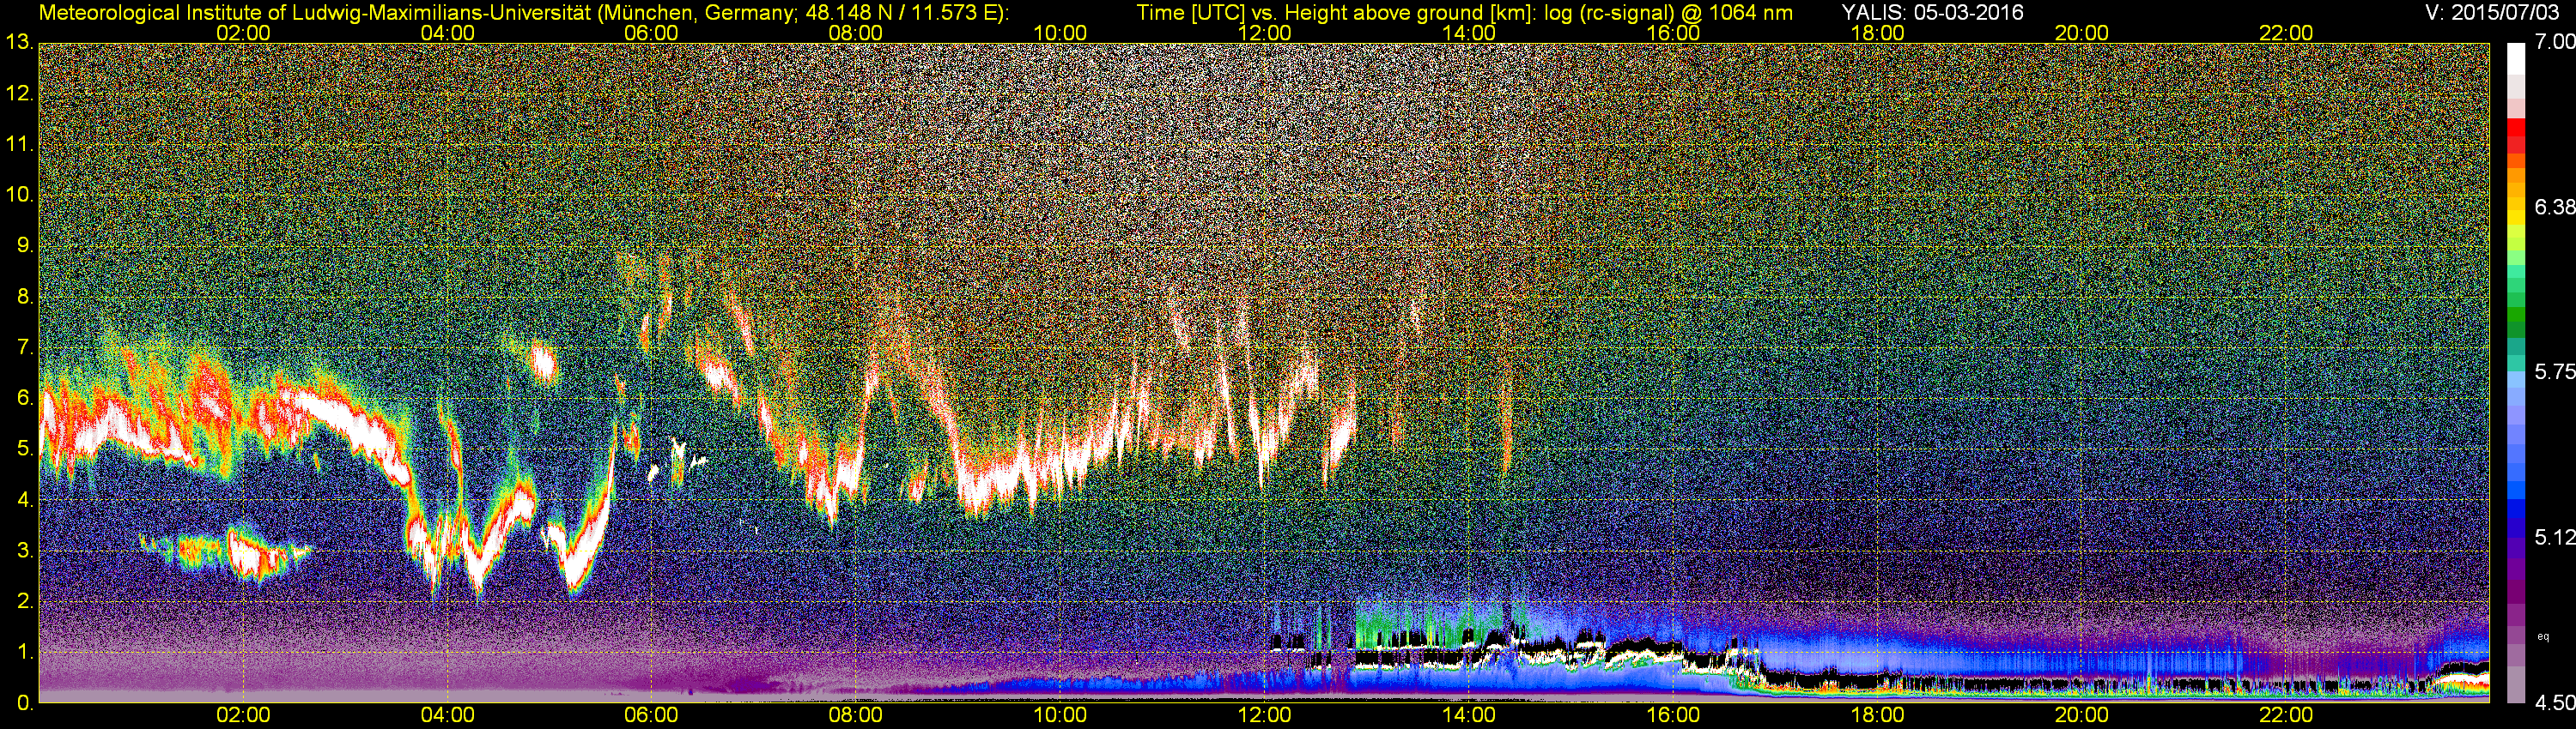Click the '11.' height axis label
The width and height of the screenshot is (2576, 729).
(19, 144)
